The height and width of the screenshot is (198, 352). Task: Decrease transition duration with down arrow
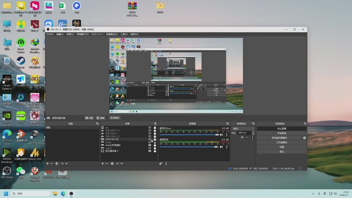[253, 134]
